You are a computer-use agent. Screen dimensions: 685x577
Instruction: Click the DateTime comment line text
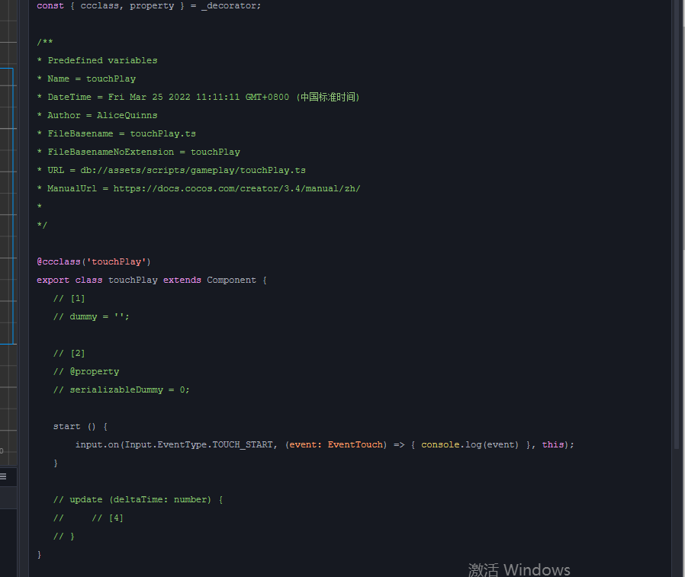[x=198, y=98]
